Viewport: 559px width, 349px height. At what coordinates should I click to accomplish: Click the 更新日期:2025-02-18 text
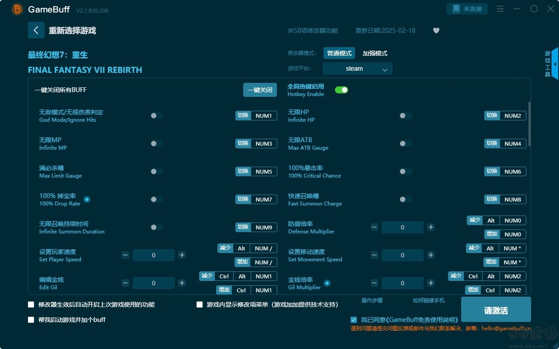point(385,31)
